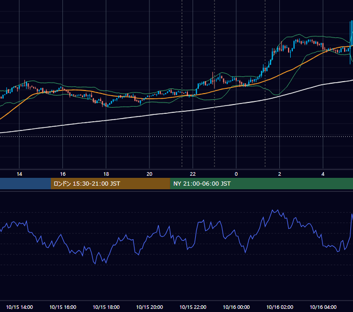Click the 10/15 14:00 time label
This screenshot has width=353, height=312.
pyautogui.click(x=19, y=307)
